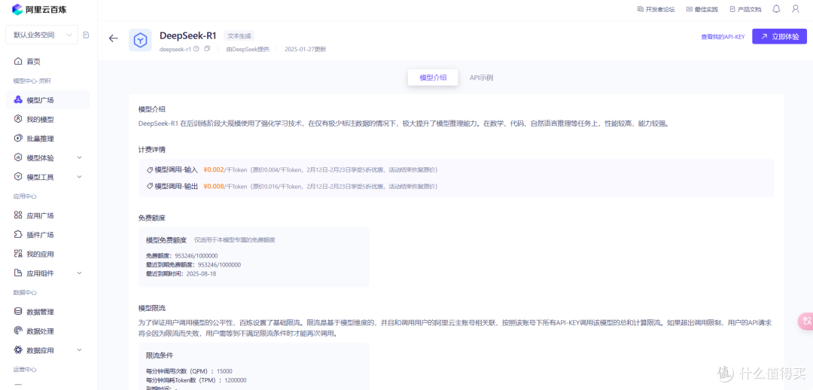Click the ¥0.002 input price
Image resolution: width=813 pixels, height=390 pixels.
tap(213, 169)
